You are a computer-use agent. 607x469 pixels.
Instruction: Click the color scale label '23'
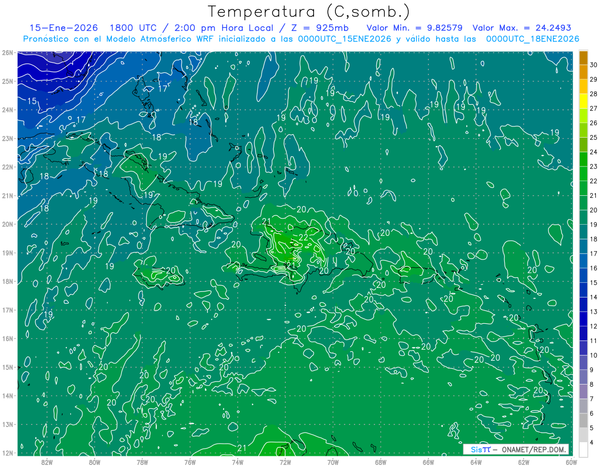coord(594,166)
